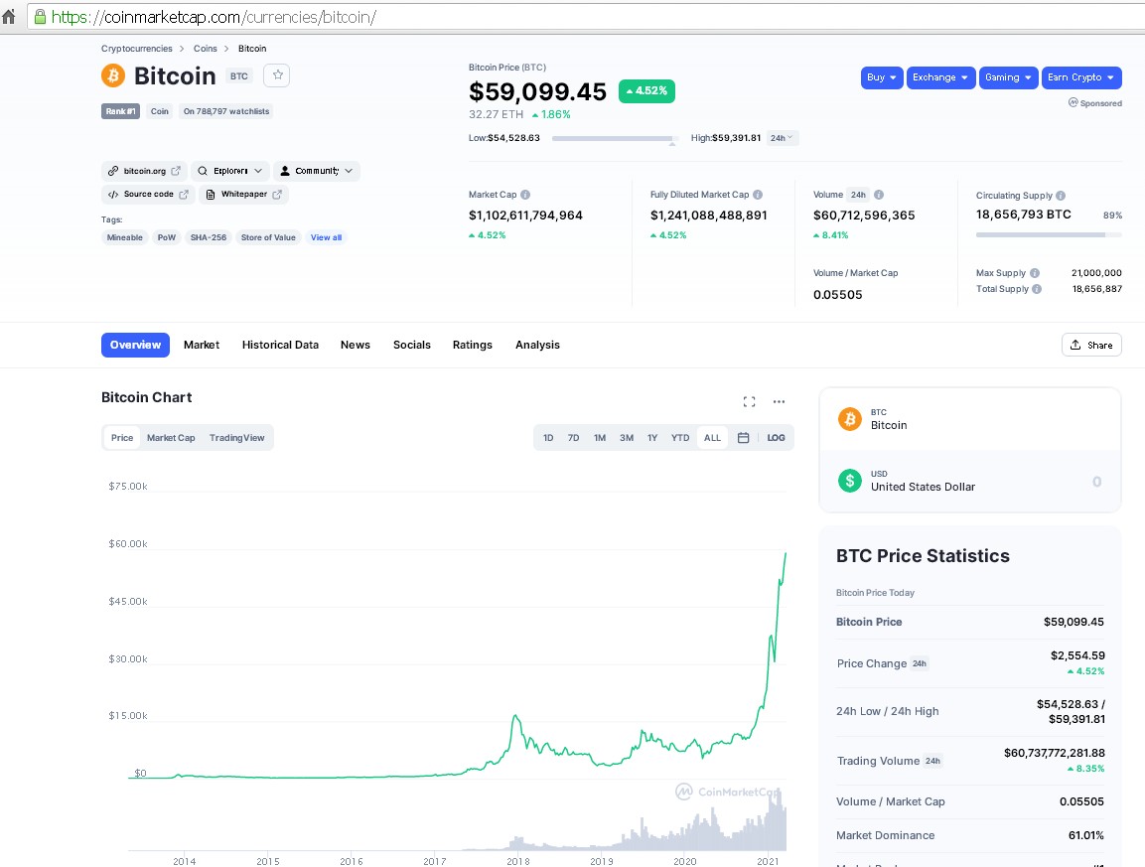1145x867 pixels.
Task: Click the USD dollar icon in the converter
Action: pos(849,481)
